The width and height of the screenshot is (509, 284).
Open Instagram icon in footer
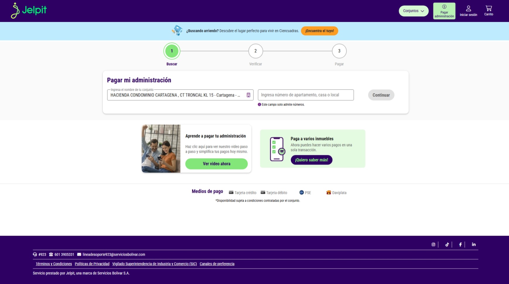pyautogui.click(x=433, y=244)
